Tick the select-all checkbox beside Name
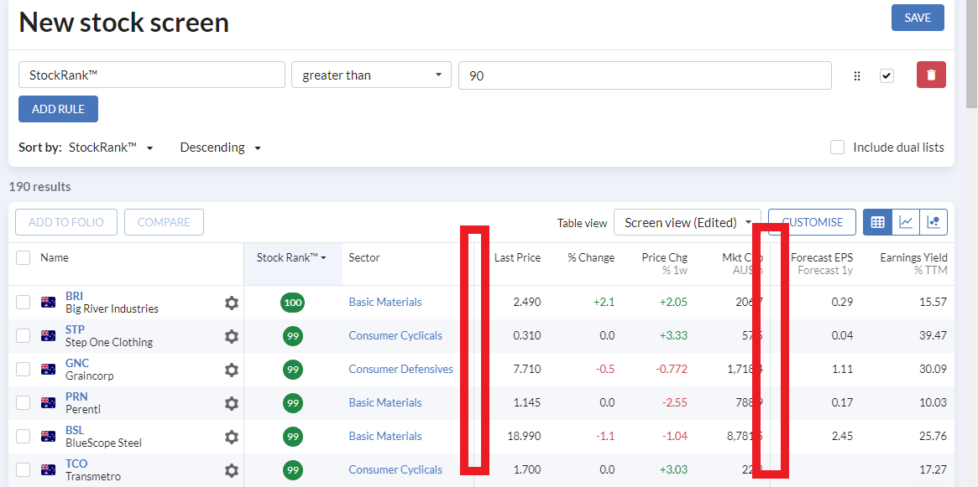Screen dimensions: 978x487 [23, 258]
